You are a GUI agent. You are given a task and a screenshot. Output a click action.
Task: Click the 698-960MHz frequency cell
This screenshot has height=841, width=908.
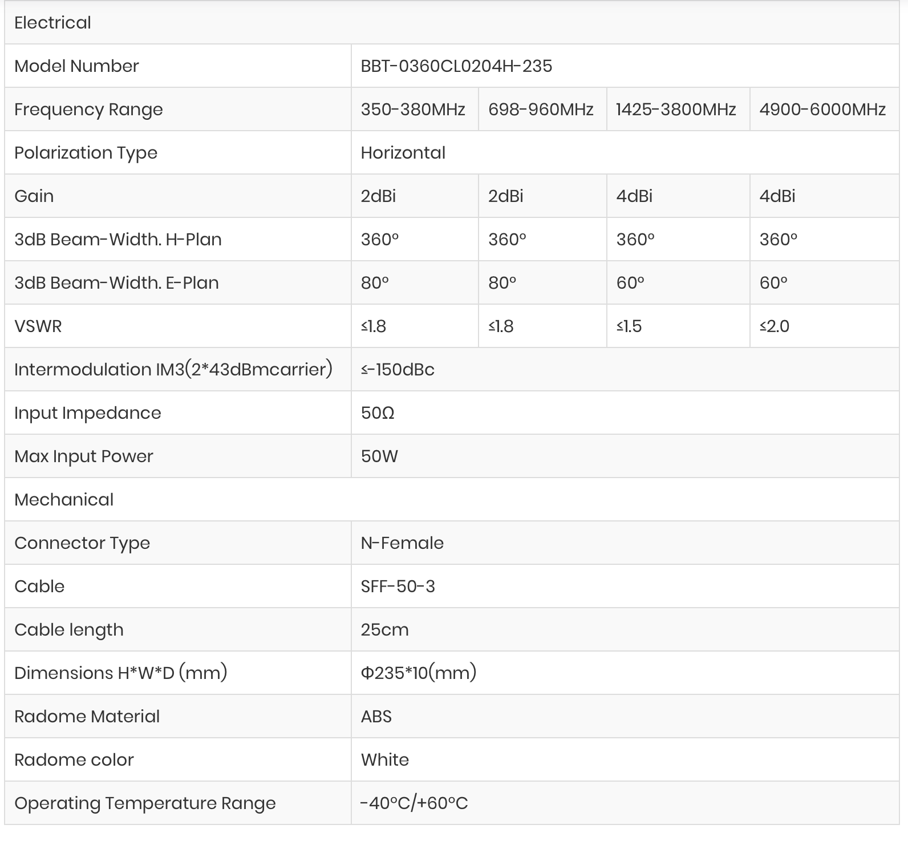tap(541, 110)
